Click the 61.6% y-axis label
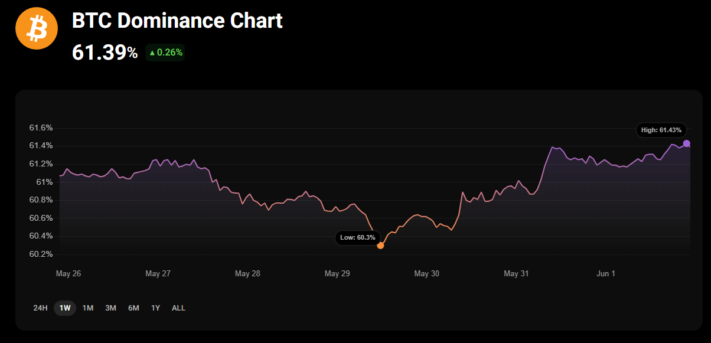Viewport: 711px width, 343px height. point(41,128)
